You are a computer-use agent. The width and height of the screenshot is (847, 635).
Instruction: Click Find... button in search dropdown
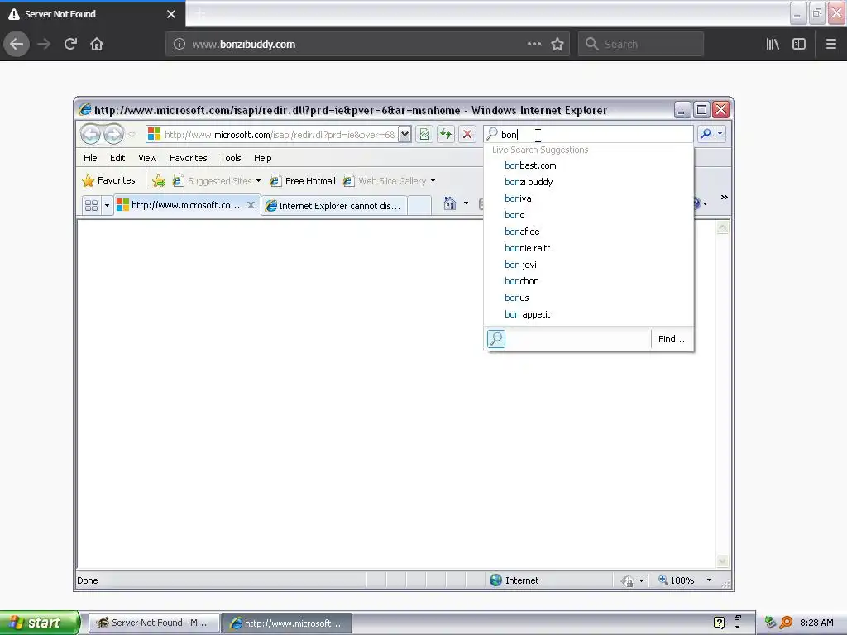tap(672, 339)
